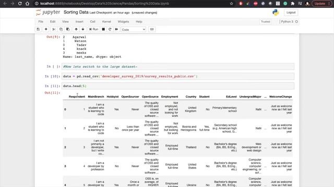Viewport: 334px width, 187px height.
Task: Open the green Grammarly extension icon
Action: coord(285,4)
